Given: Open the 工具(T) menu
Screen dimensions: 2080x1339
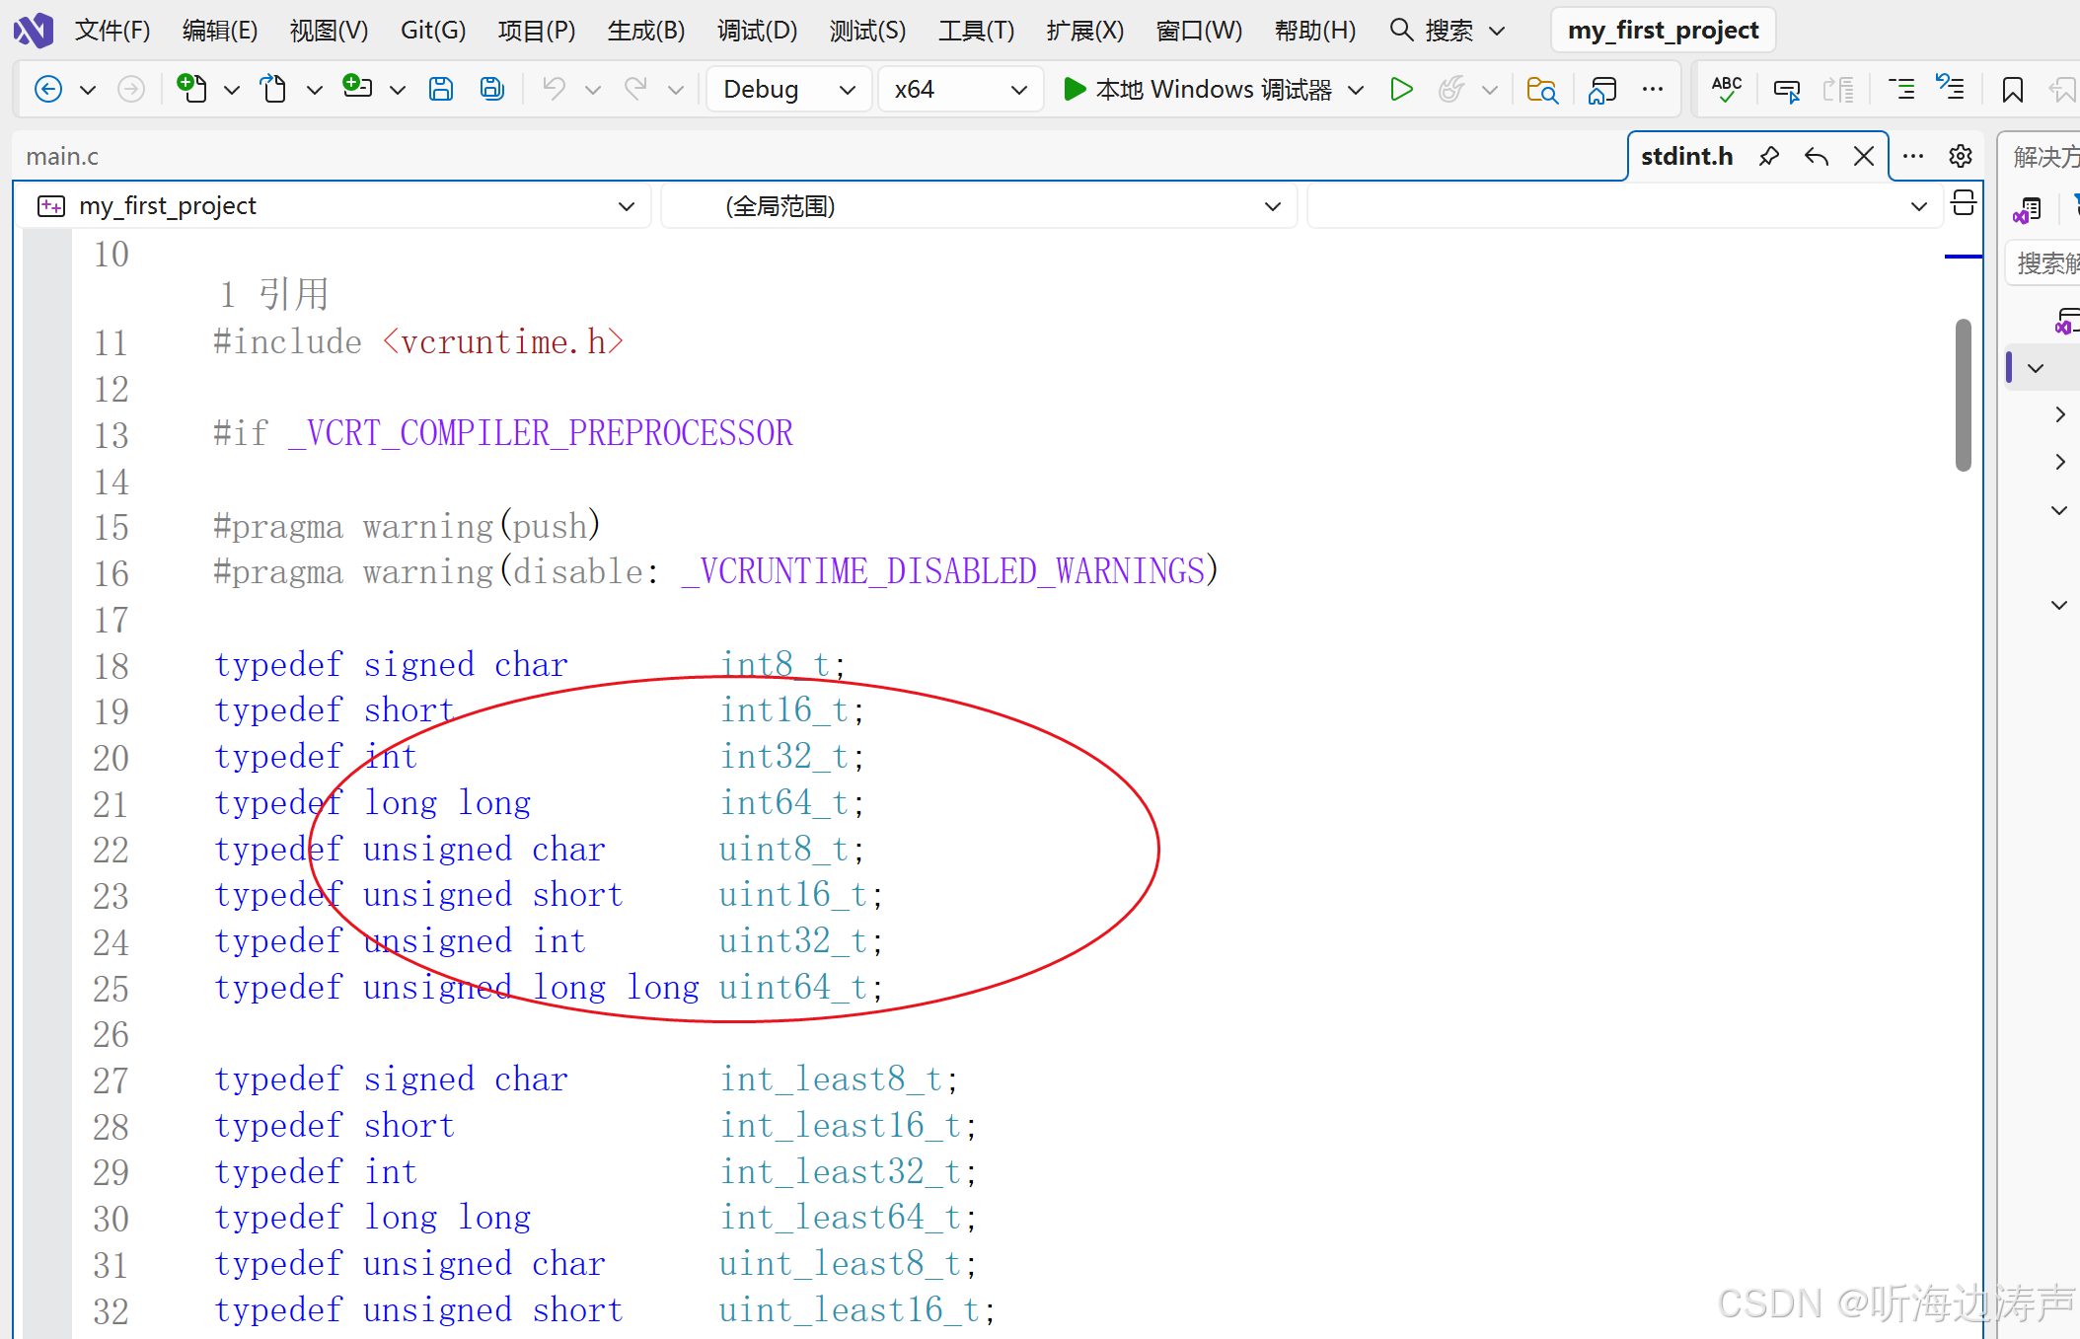Looking at the screenshot, I should point(976,31).
